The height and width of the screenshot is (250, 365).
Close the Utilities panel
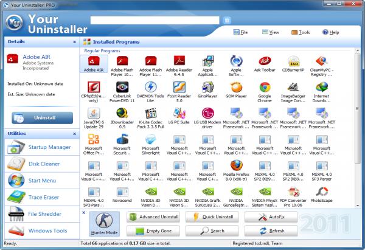click(74, 134)
